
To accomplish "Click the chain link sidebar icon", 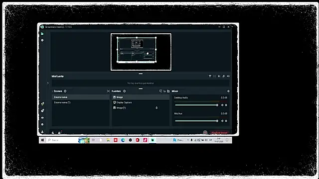I will tap(42, 110).
